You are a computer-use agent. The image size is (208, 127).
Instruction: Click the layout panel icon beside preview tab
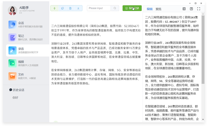coord(184,9)
